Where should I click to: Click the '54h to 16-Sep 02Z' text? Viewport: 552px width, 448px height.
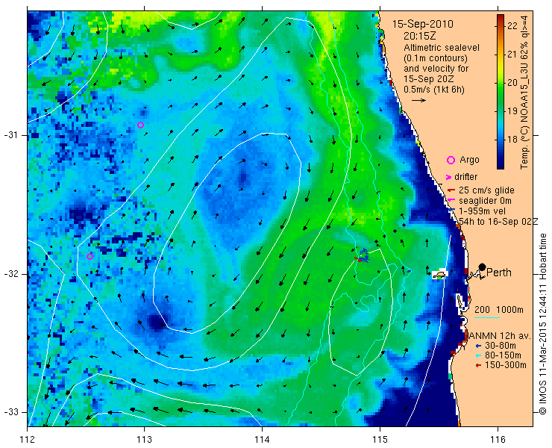[498, 221]
